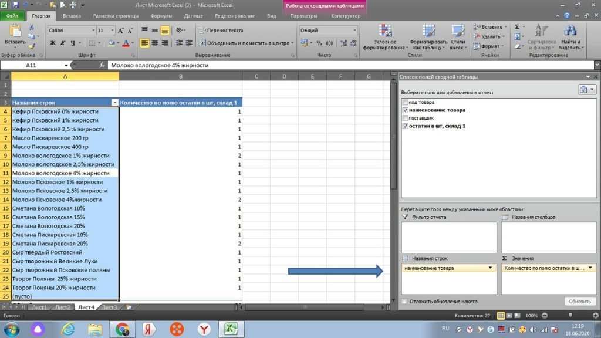The height and width of the screenshot is (338, 601).
Task: Apply the fill color bucket
Action: 112,43
